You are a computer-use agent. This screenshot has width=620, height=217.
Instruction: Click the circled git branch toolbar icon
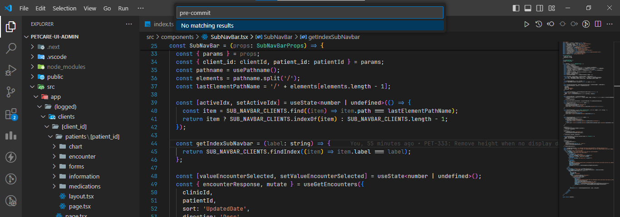(586, 24)
